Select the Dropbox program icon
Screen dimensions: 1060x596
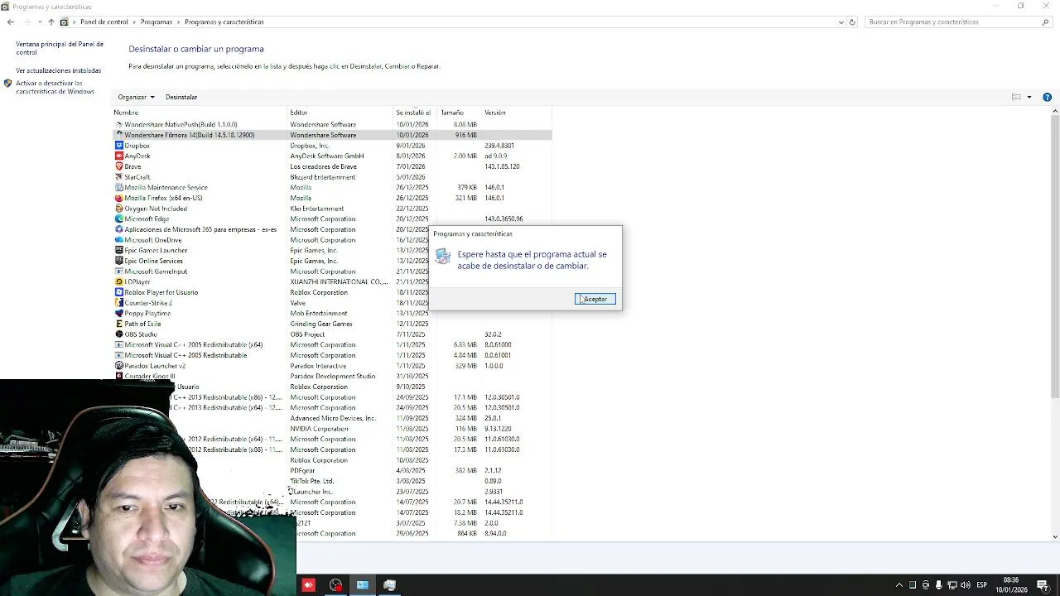[x=119, y=146]
